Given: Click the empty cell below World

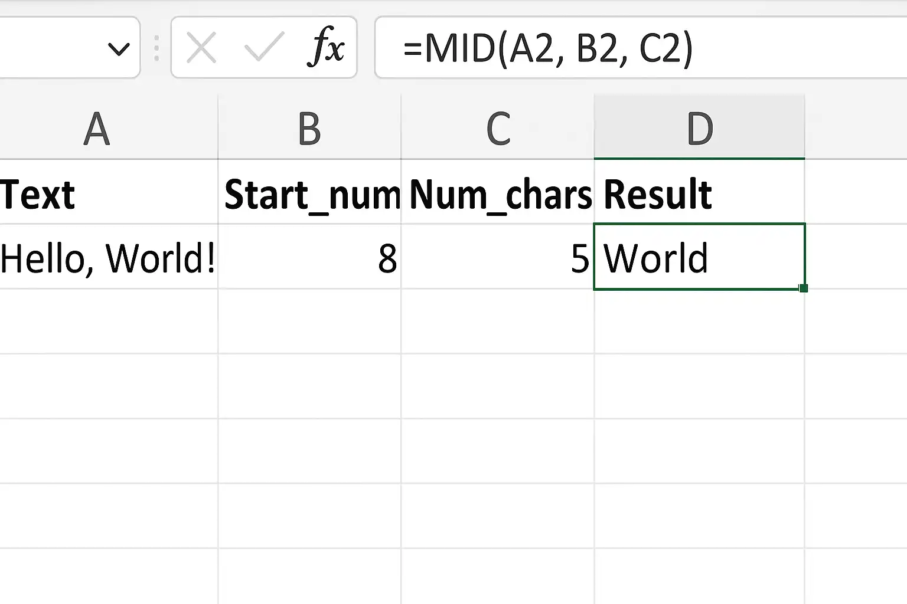Looking at the screenshot, I should tap(700, 321).
